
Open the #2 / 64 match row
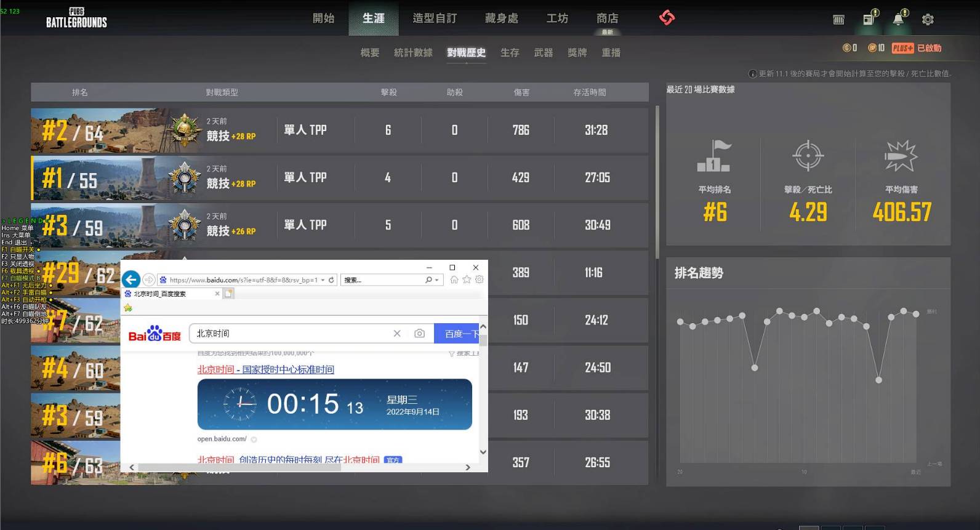click(339, 130)
